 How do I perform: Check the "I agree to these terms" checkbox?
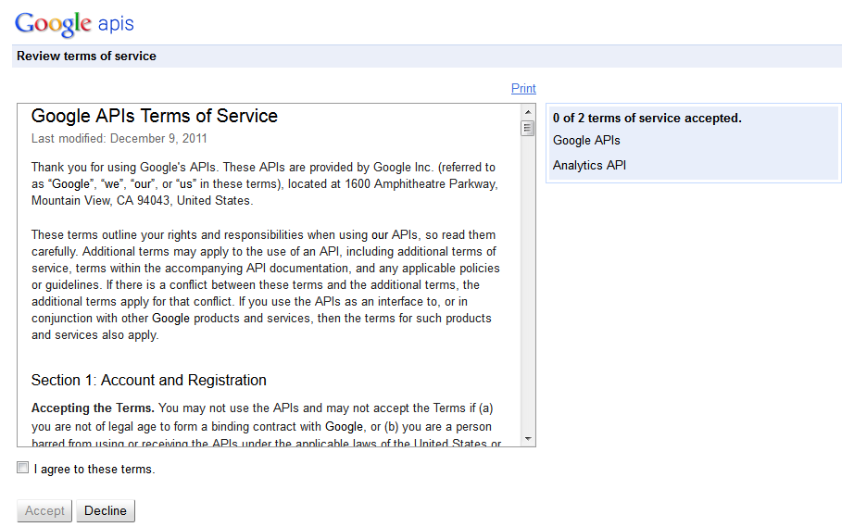click(x=23, y=468)
